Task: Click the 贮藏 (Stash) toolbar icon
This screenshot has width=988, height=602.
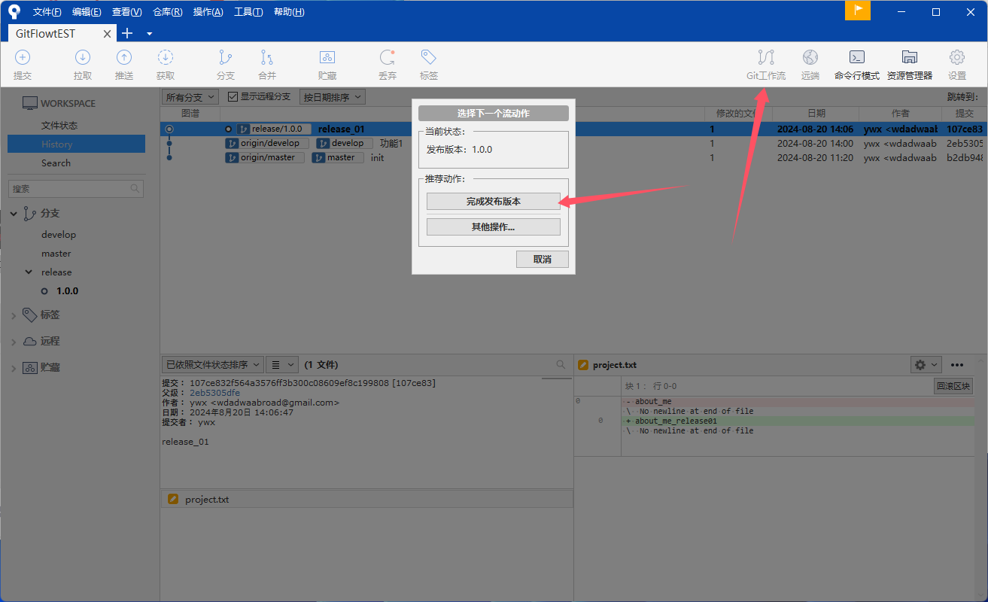Action: pyautogui.click(x=327, y=57)
